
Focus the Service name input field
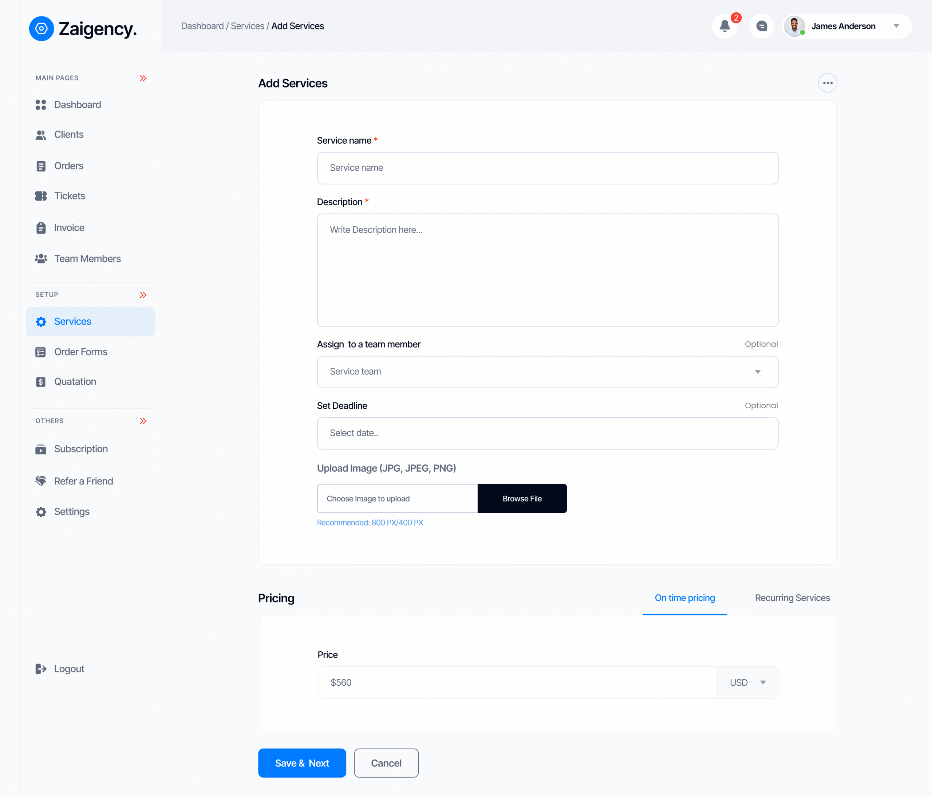(548, 168)
